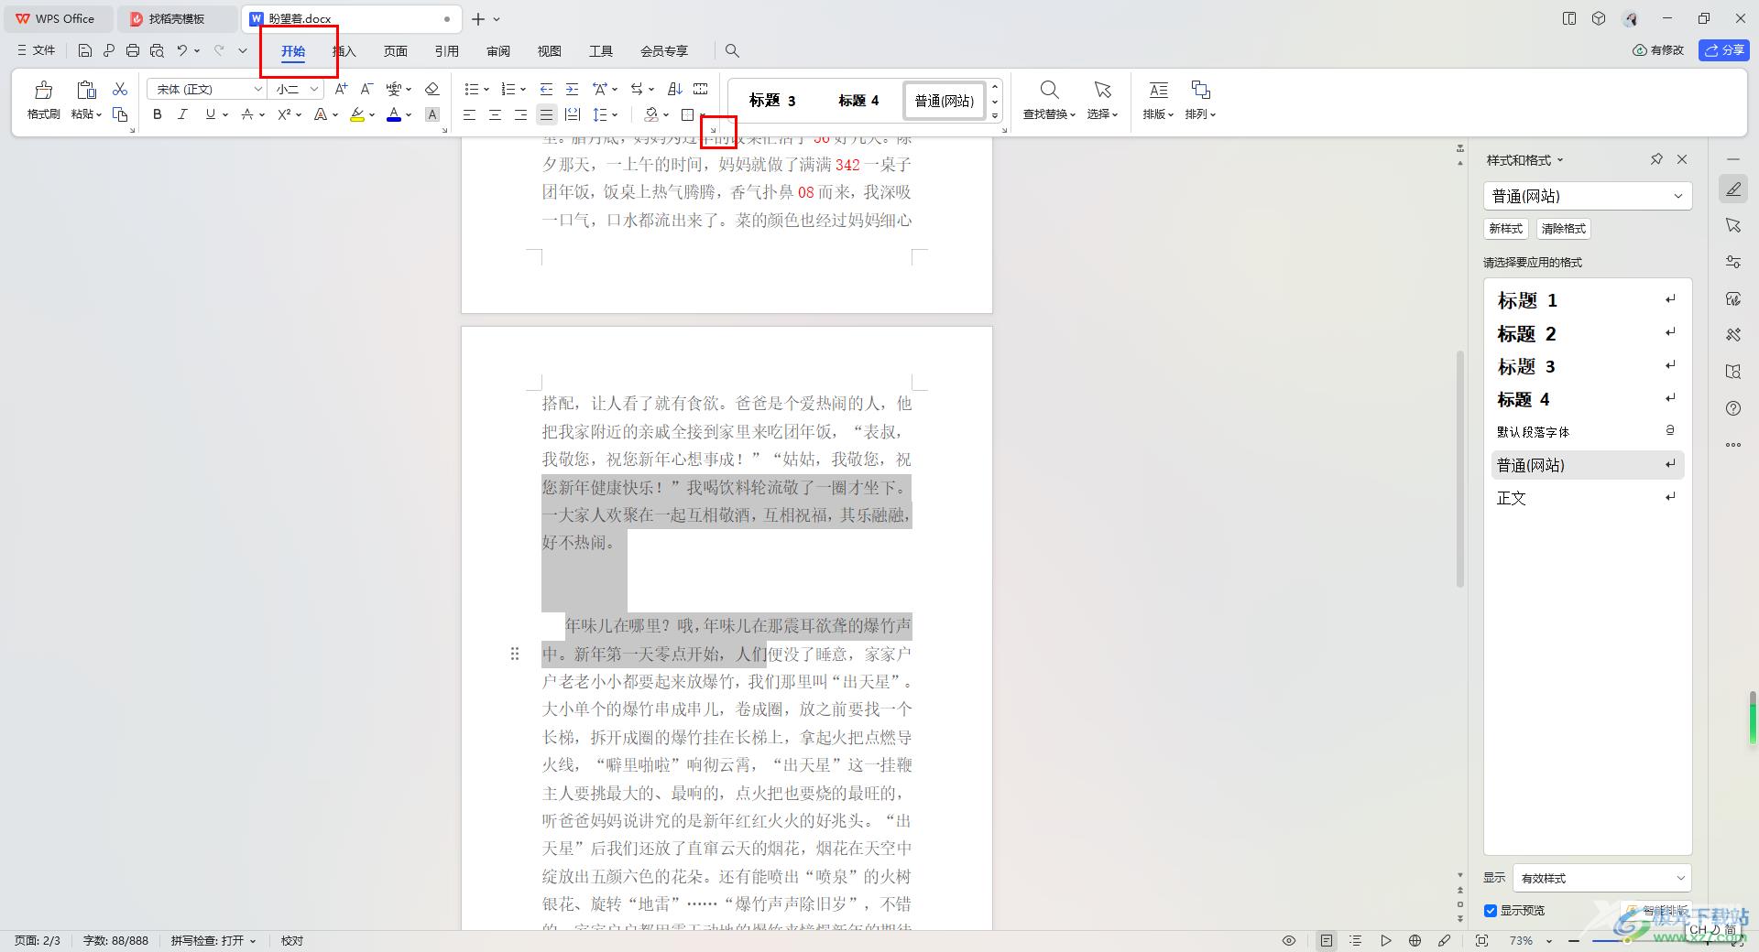Open the Help question mark in right sidebar
This screenshot has height=952, width=1759.
tap(1733, 408)
